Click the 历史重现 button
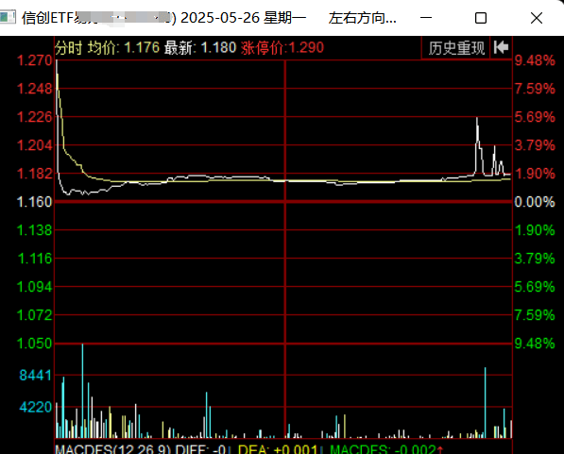 coord(455,48)
